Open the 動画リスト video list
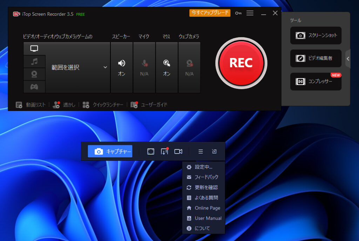359x241 pixels. pos(31,105)
